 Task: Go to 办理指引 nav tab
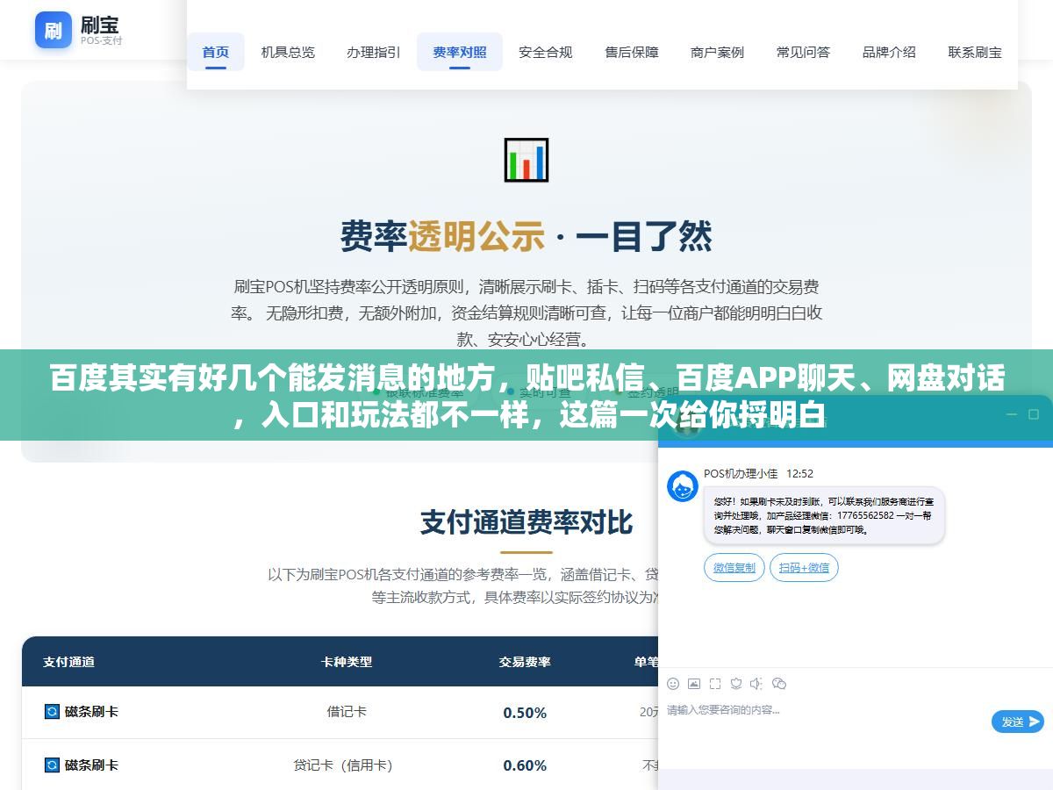point(374,52)
